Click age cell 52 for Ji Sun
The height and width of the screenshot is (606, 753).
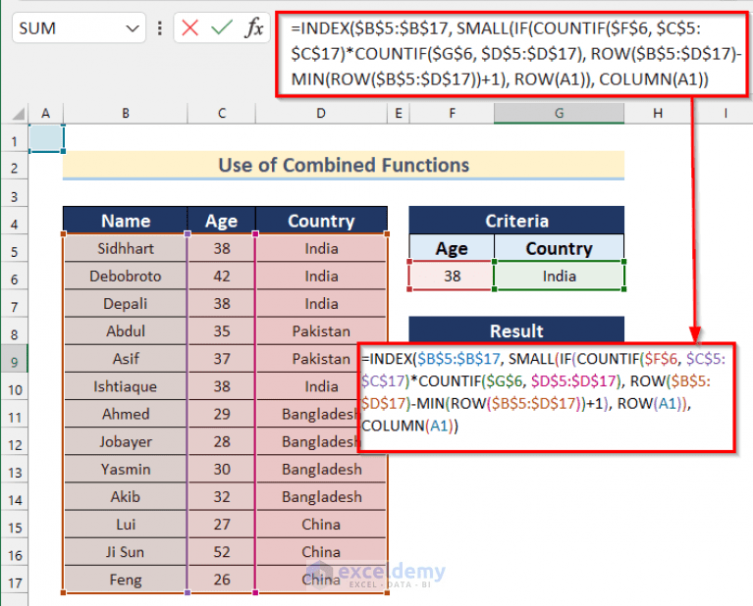(222, 552)
